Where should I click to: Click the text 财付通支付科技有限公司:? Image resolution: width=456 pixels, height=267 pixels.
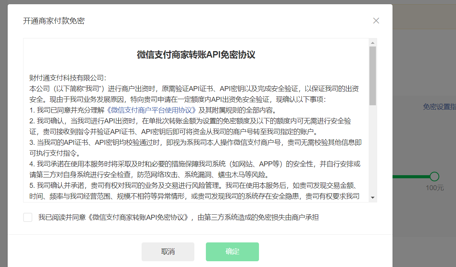click(68, 78)
